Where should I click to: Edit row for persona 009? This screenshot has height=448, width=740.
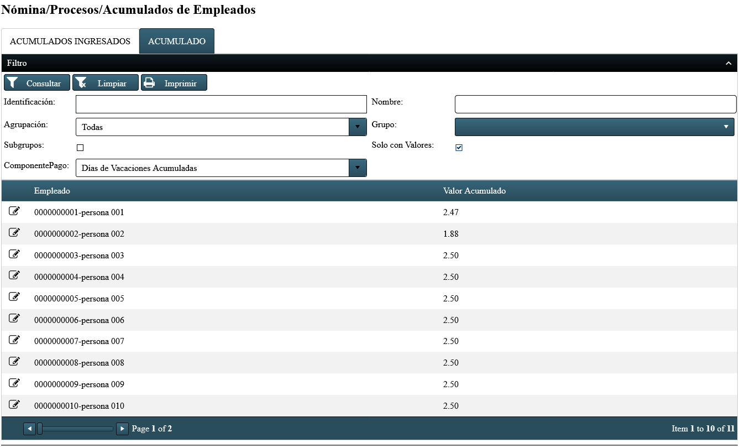coord(14,383)
